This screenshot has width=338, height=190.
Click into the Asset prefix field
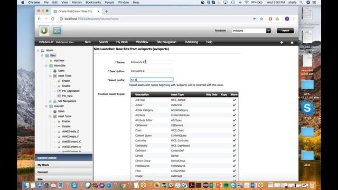[152, 80]
